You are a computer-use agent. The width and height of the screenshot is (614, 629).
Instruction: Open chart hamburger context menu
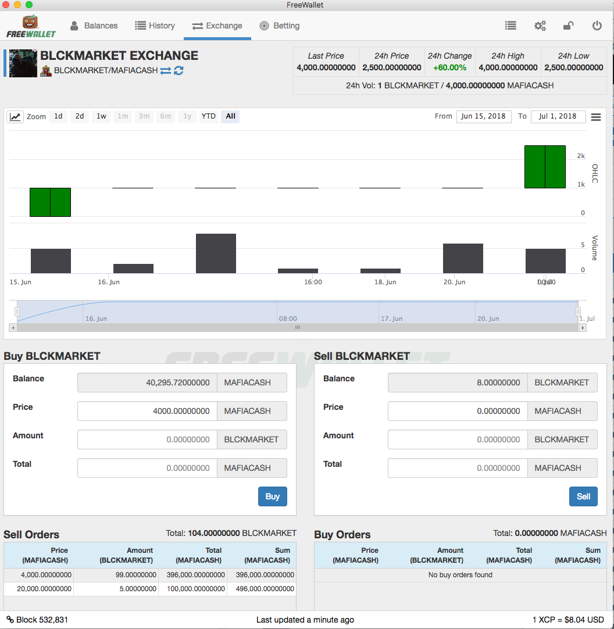[596, 117]
